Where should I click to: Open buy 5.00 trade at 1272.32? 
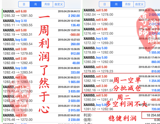(x=121, y=41)
